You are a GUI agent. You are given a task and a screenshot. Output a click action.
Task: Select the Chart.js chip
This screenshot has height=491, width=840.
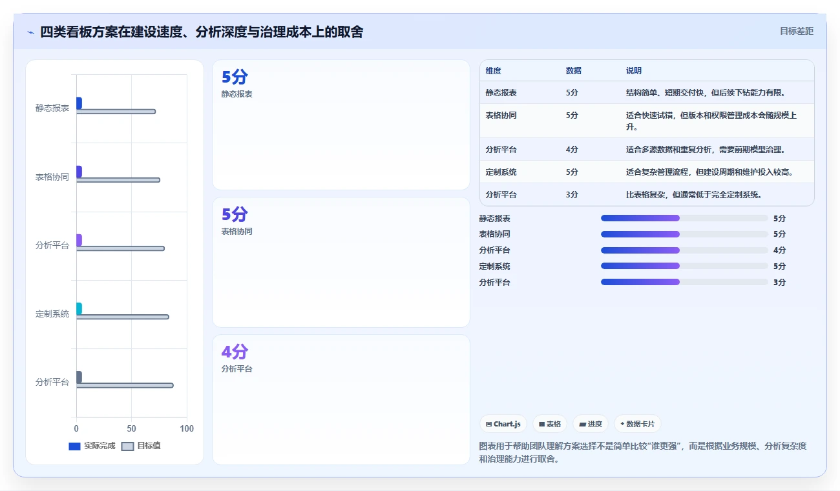[503, 424]
